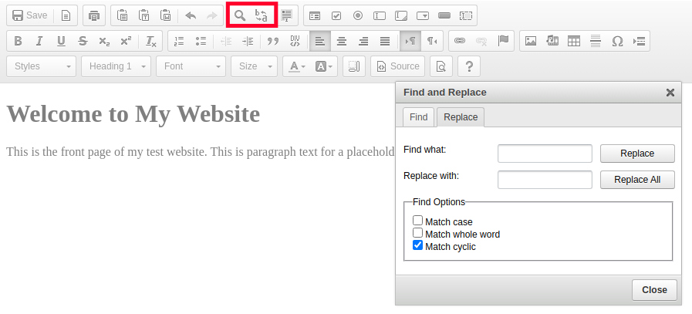Screen dimensions: 692x314
Task: Insert a Form element
Action: 315,15
